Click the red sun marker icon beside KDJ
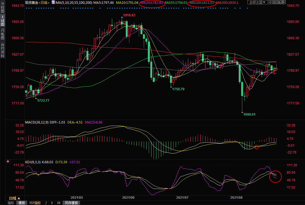The height and width of the screenshot is (205, 305). click(8, 162)
